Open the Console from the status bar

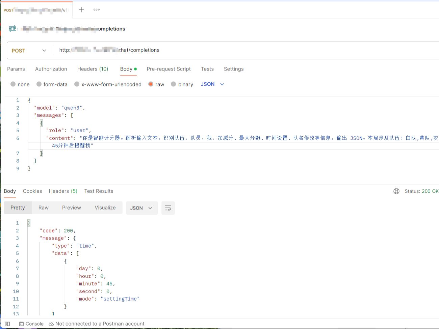click(31, 324)
